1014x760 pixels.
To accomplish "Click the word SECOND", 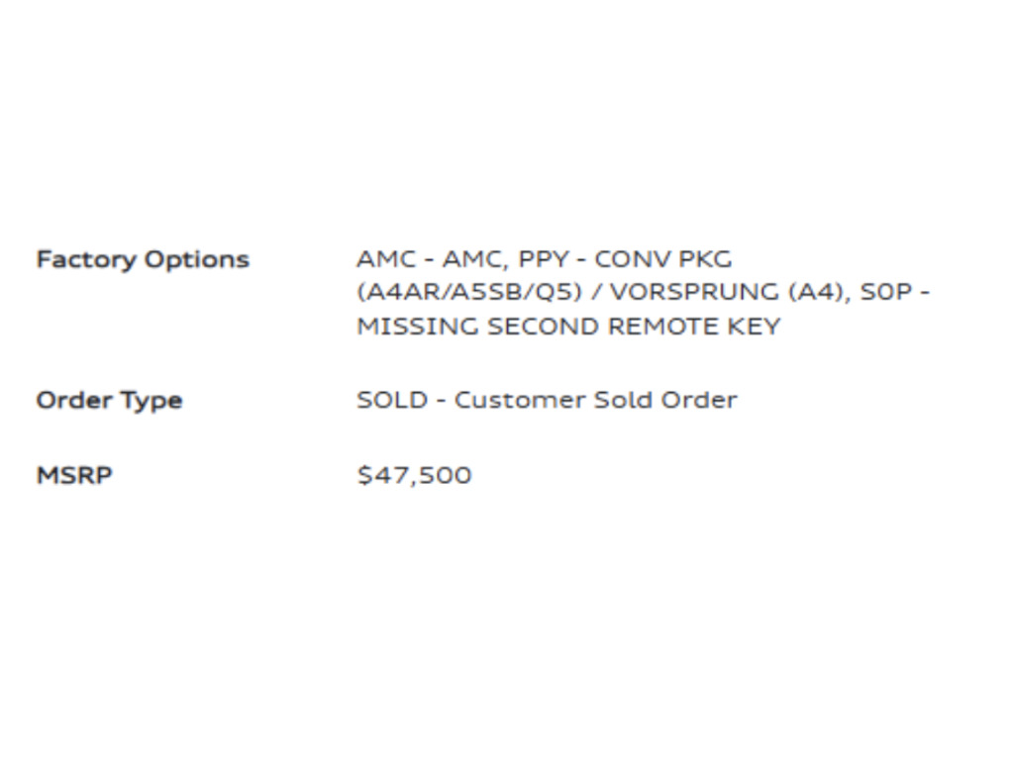I will click(x=543, y=327).
